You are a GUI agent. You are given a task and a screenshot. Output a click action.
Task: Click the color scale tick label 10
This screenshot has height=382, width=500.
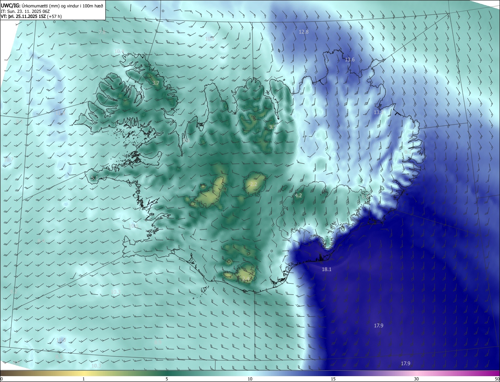(250, 379)
